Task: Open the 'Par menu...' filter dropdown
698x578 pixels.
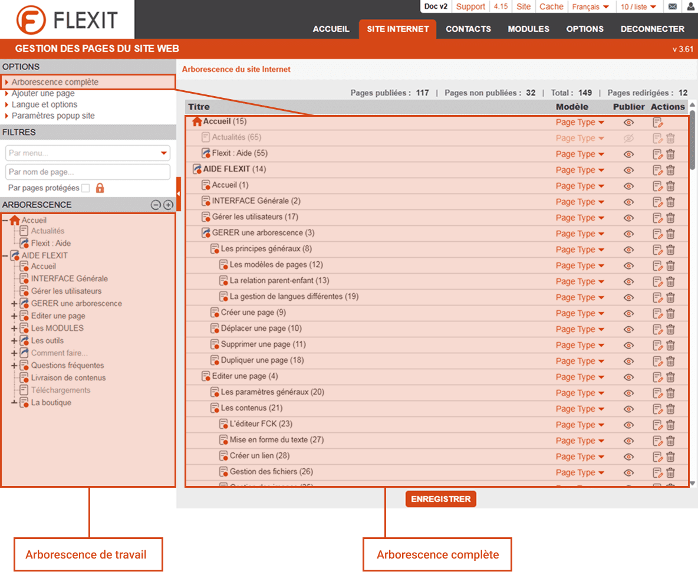Action: pos(88,153)
